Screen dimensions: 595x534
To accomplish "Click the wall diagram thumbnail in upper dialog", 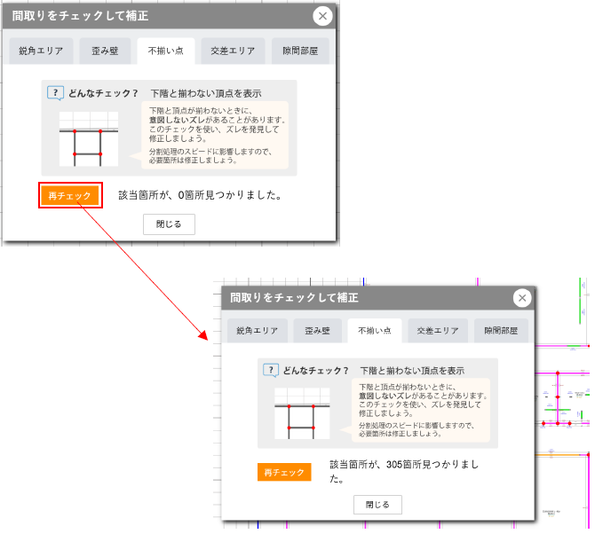I will [89, 139].
